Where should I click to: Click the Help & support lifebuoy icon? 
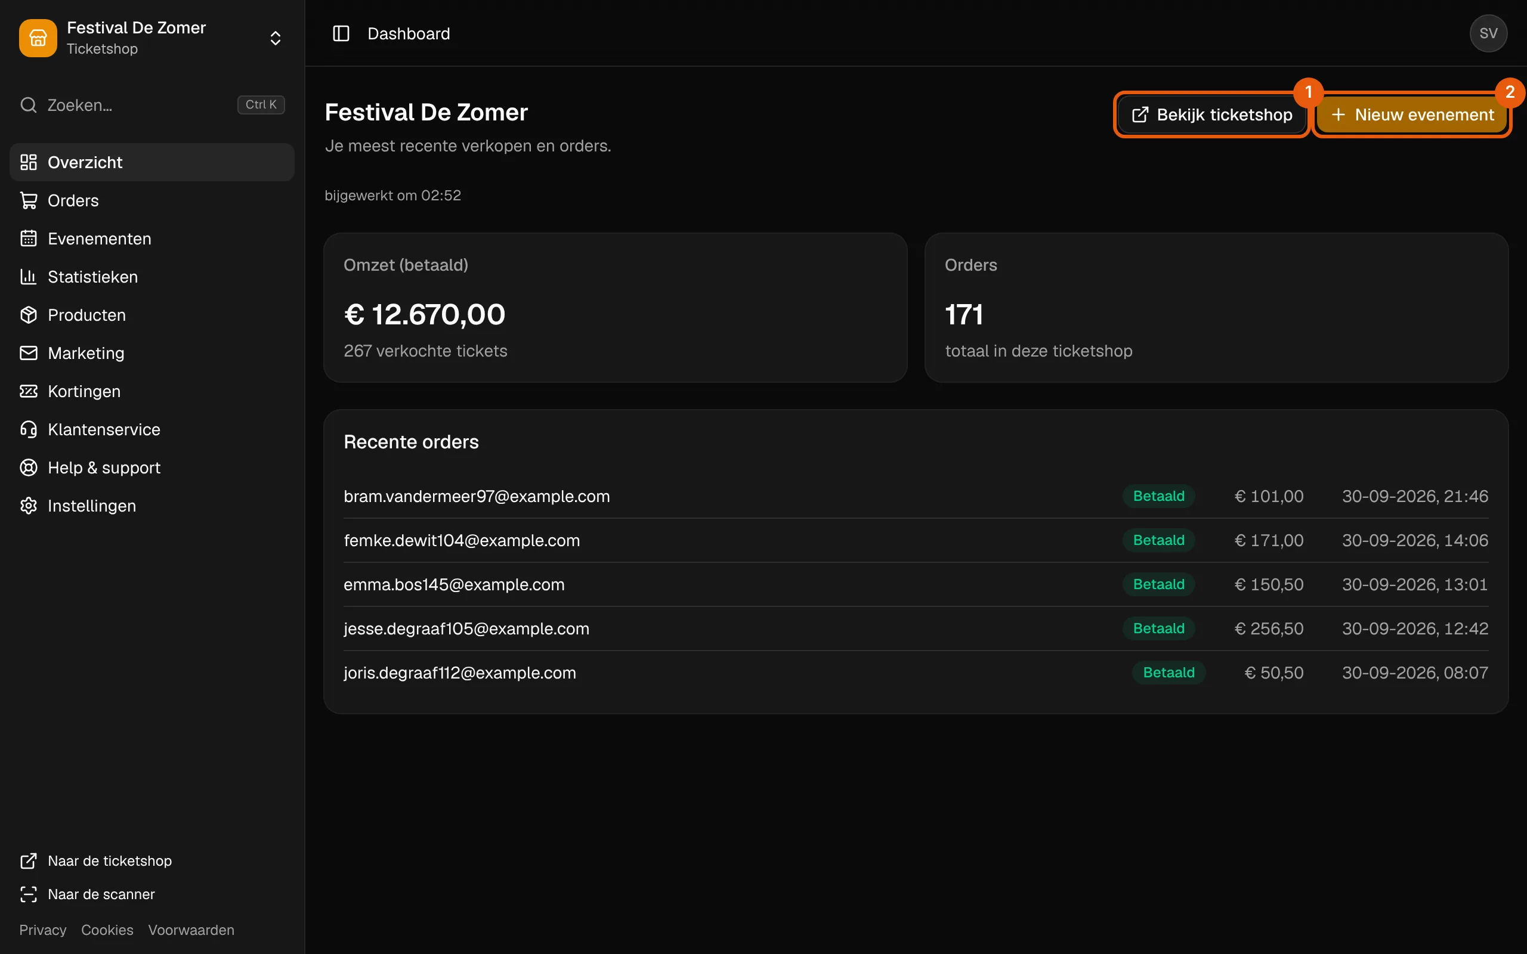point(29,467)
